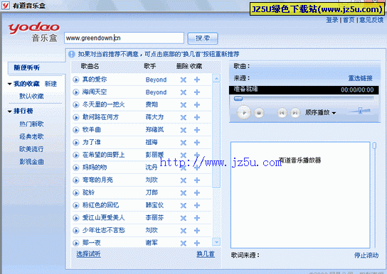Add 海阔天空 to favorites
This screenshot has width=387, height=274.
pos(197,92)
